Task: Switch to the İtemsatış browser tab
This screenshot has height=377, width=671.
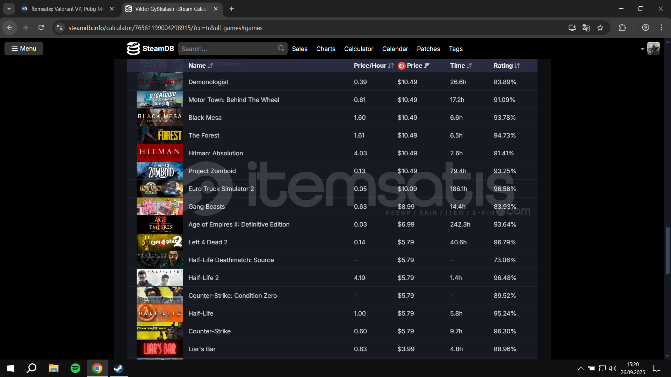Action: 67,9
